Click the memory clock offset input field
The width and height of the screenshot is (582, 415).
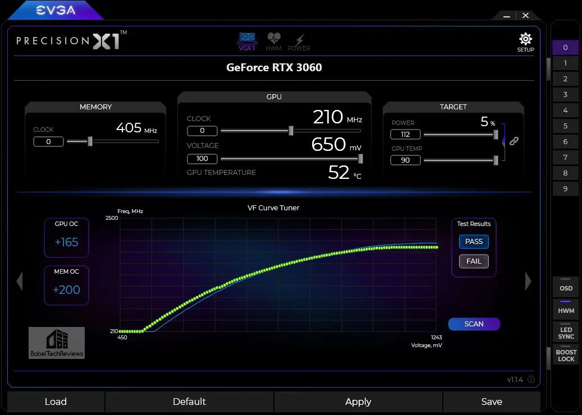click(48, 142)
